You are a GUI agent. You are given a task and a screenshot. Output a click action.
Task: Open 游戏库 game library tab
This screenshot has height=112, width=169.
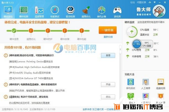[x=117, y=12]
